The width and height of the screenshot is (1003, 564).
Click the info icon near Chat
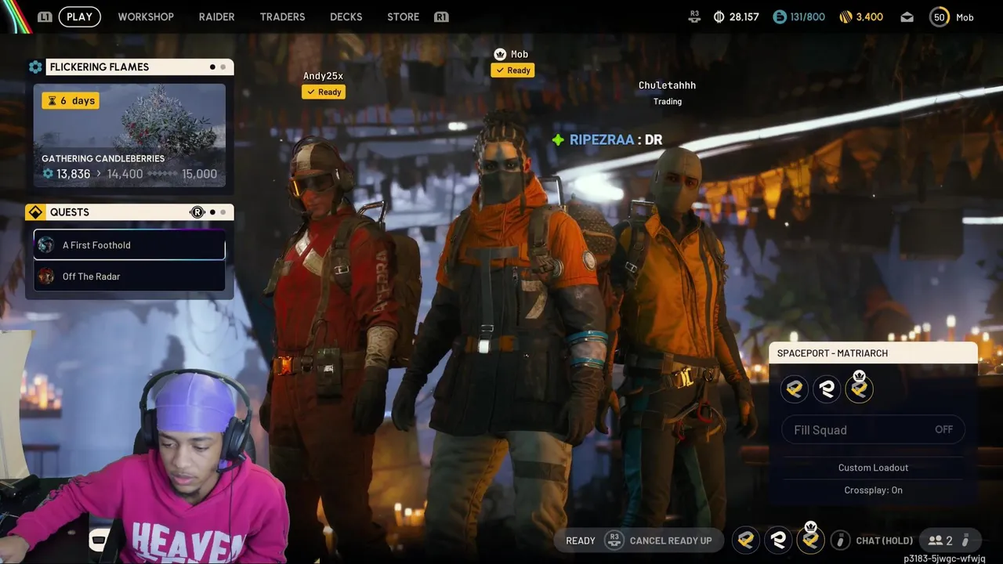click(840, 540)
